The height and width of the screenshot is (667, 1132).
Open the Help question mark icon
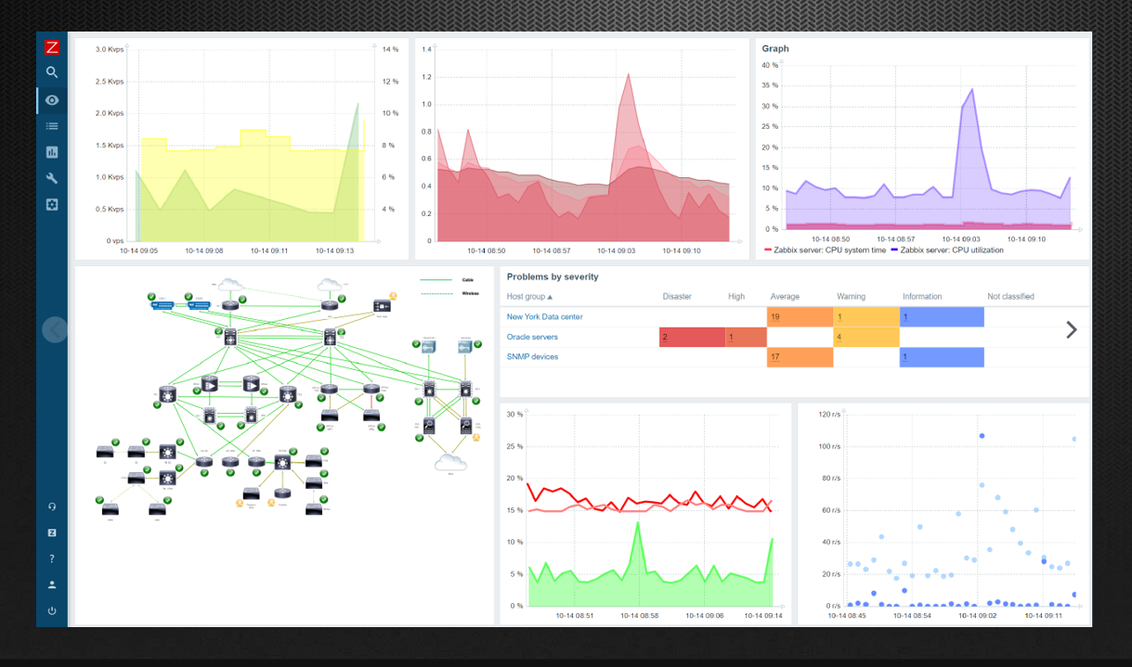coord(52,558)
